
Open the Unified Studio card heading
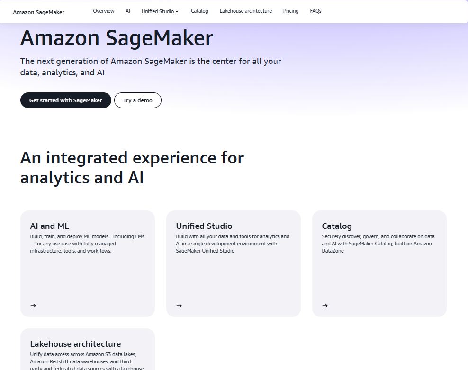204,226
